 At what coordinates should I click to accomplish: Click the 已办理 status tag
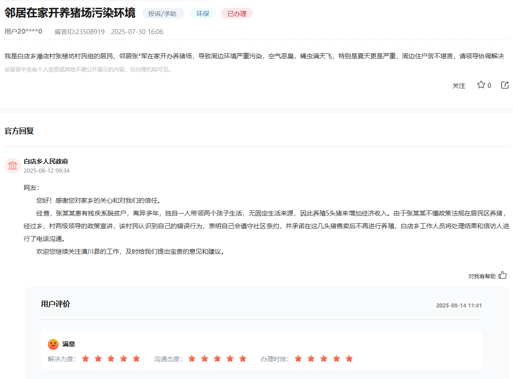tap(237, 14)
